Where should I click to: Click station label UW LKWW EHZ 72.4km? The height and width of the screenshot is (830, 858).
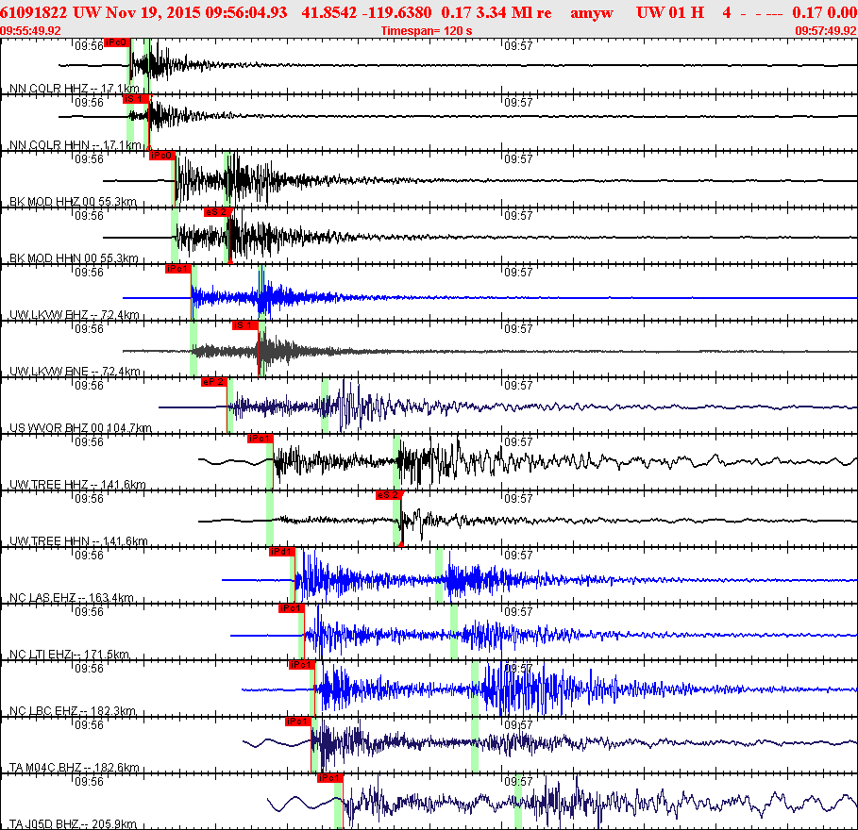[74, 315]
